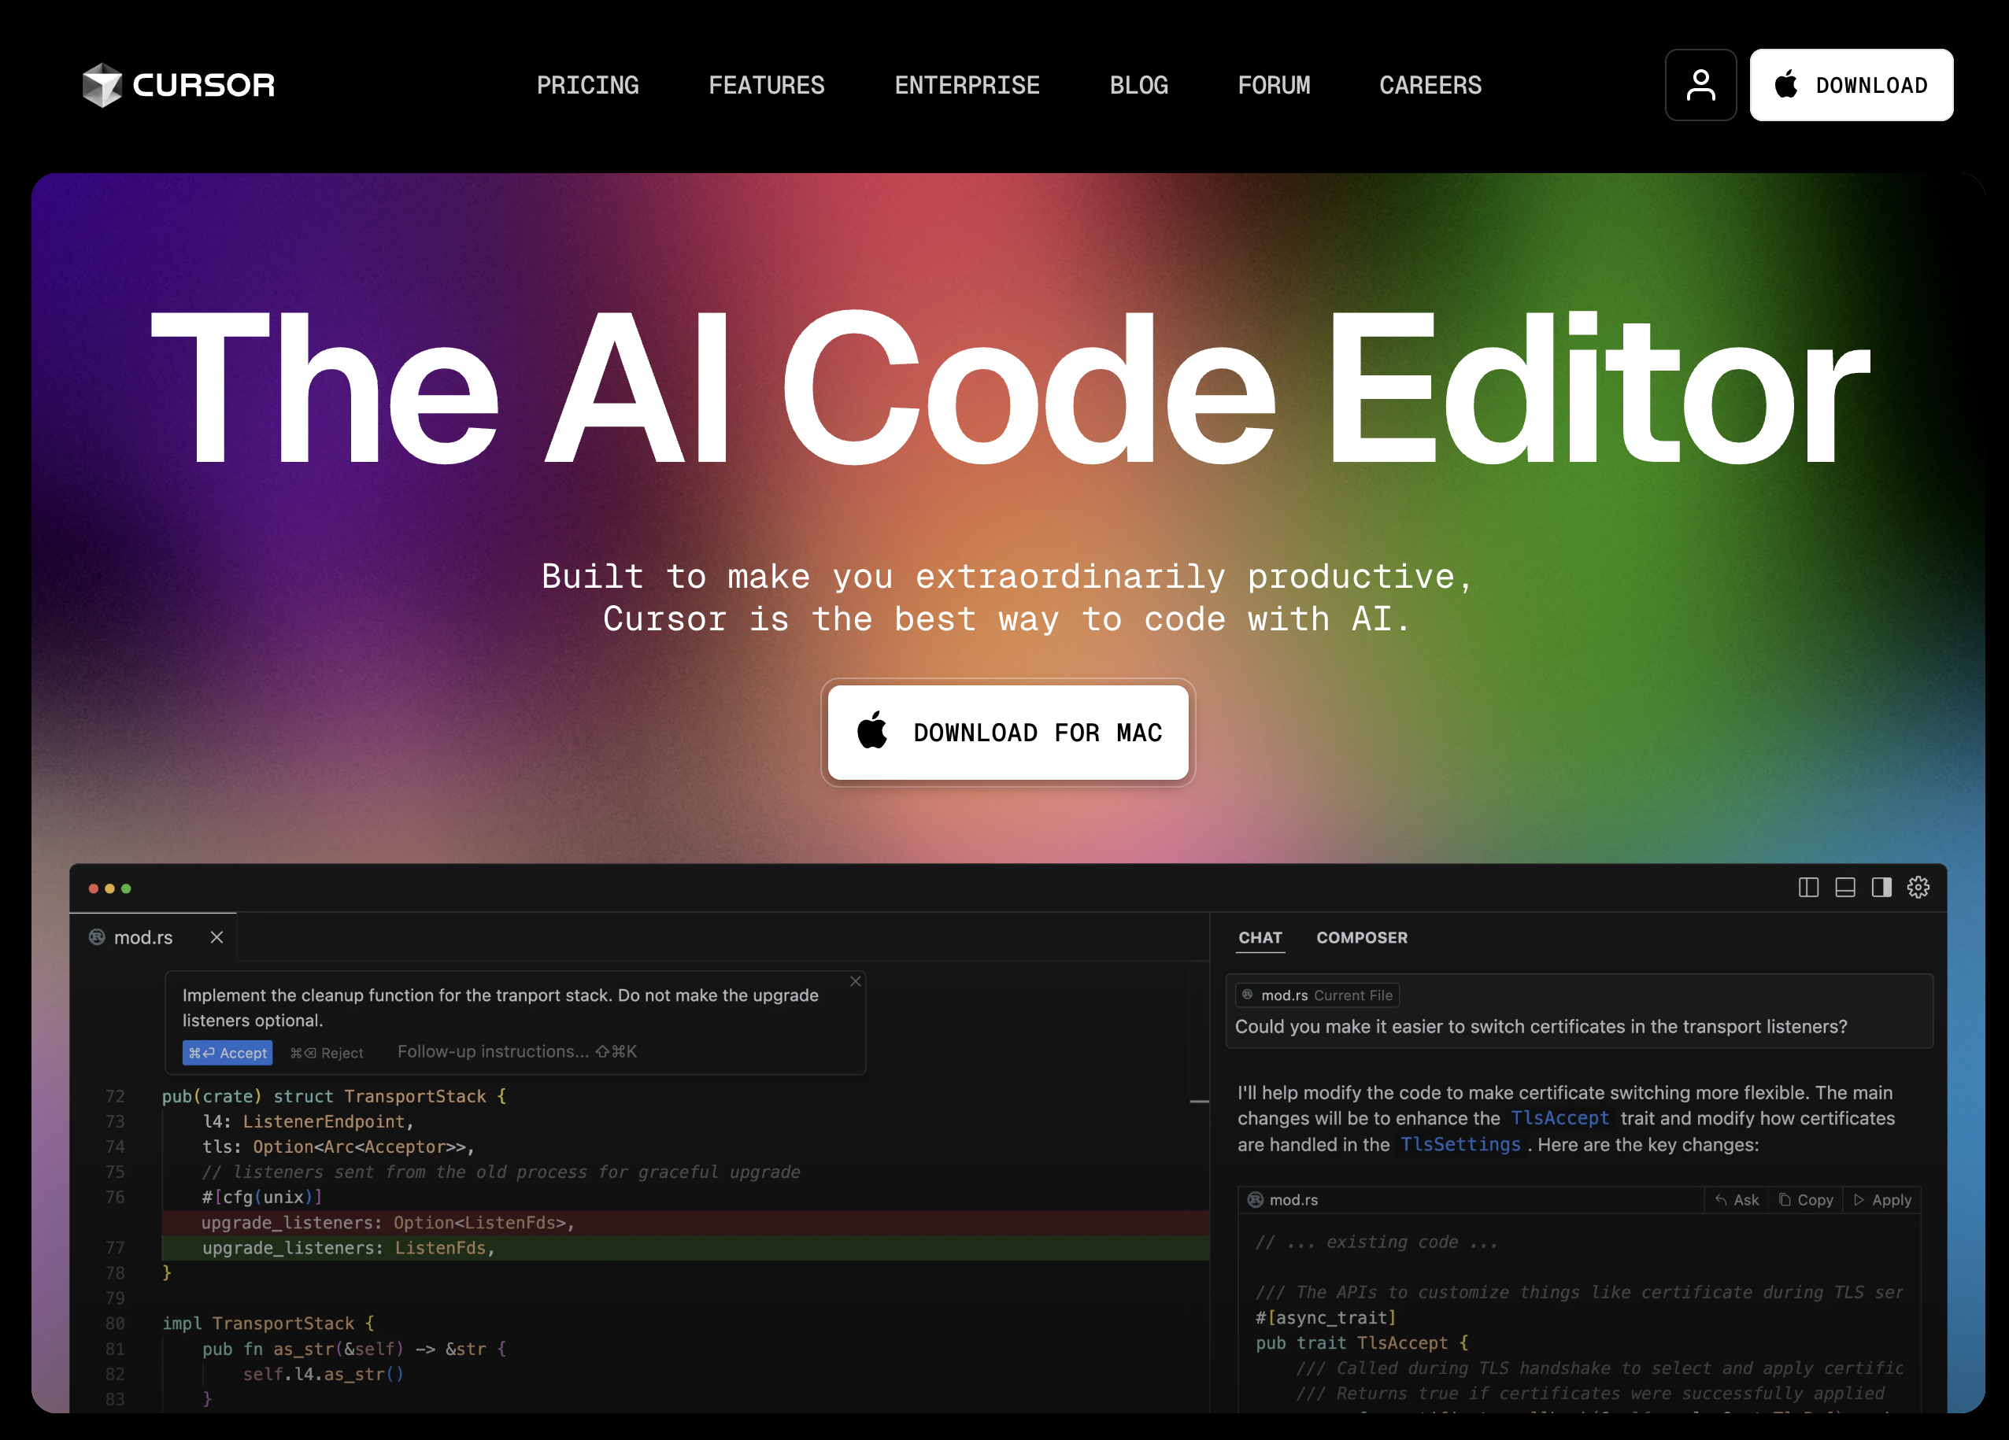
Task: Click the chat question input text
Action: coord(1541,1026)
